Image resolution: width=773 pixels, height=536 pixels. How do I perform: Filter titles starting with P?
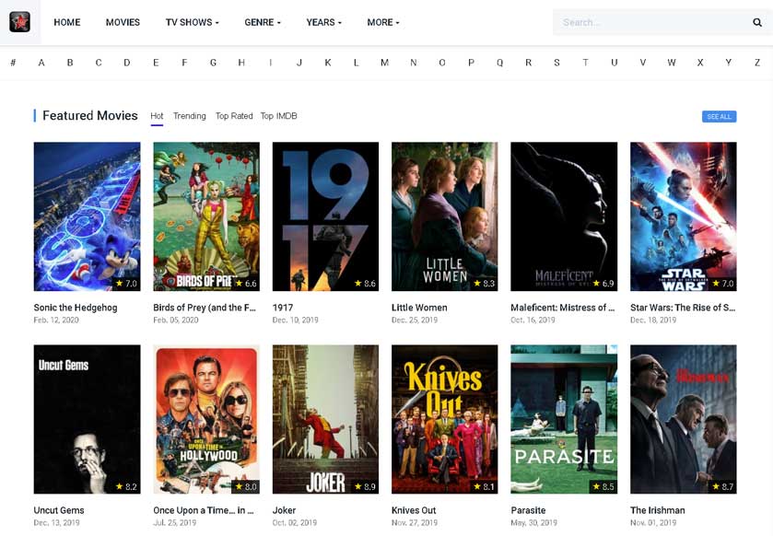coord(472,63)
